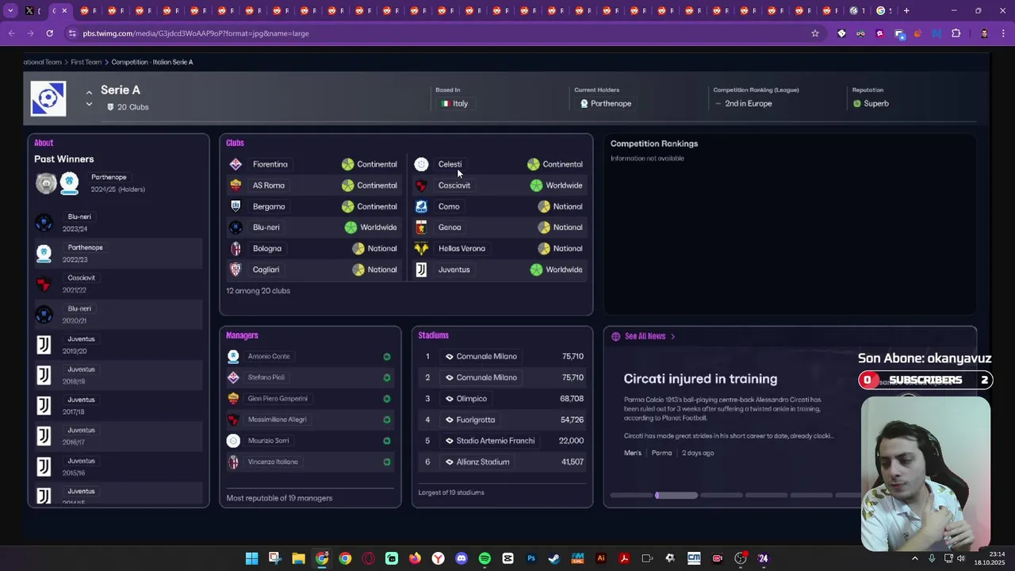Viewport: 1015px width, 571px height.
Task: Click the browser address bar URL
Action: point(196,33)
